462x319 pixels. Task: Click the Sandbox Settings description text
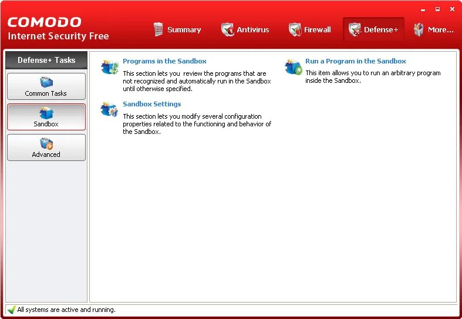coord(197,124)
